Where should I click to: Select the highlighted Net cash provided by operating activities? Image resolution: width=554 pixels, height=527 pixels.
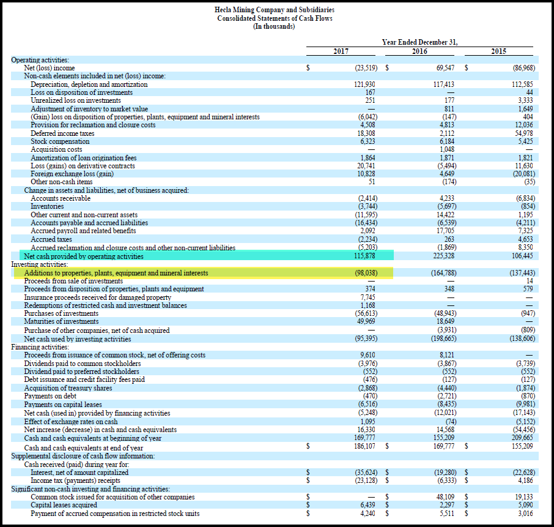pyautogui.click(x=84, y=256)
